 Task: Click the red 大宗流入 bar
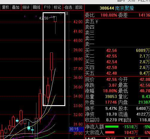[x=110, y=132]
